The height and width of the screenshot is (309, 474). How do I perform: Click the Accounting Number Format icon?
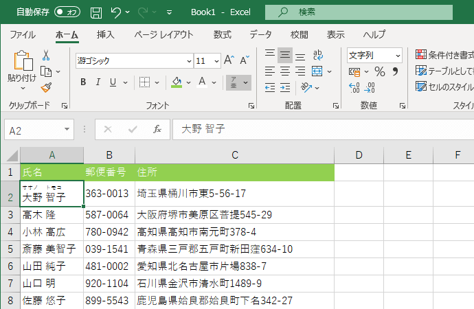pos(354,72)
